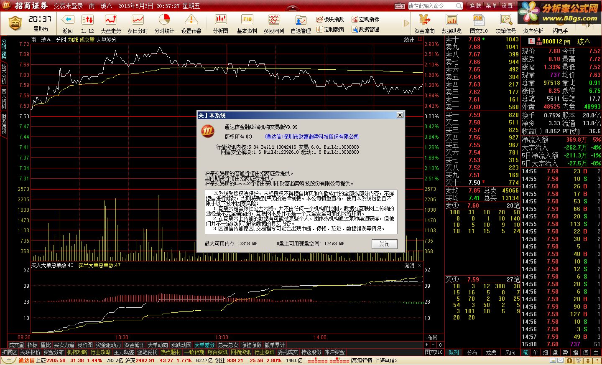This screenshot has height=365, width=602.
Task: Switch to 成交量 indicator tab
Action: pyautogui.click(x=16, y=345)
